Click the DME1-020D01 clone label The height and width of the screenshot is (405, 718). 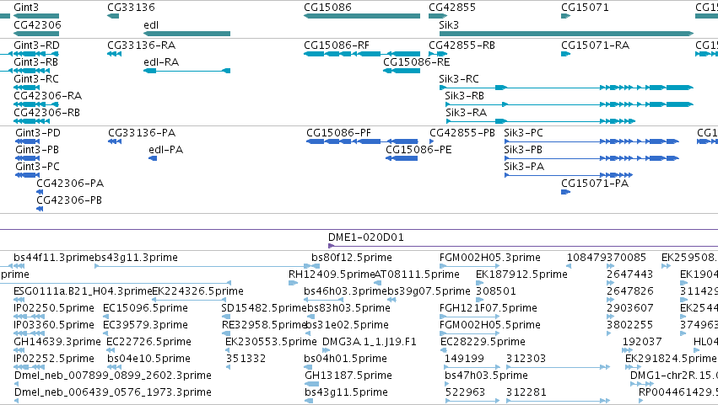pyautogui.click(x=366, y=237)
